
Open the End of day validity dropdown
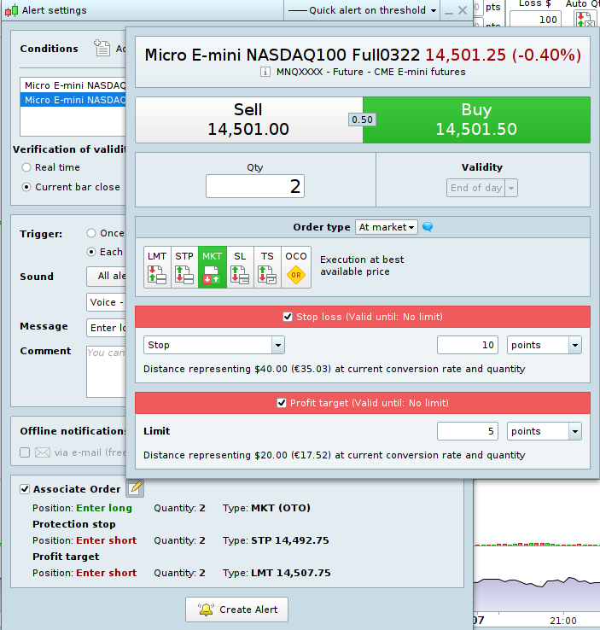tap(482, 188)
